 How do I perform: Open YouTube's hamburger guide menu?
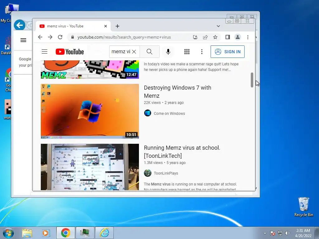pos(45,52)
